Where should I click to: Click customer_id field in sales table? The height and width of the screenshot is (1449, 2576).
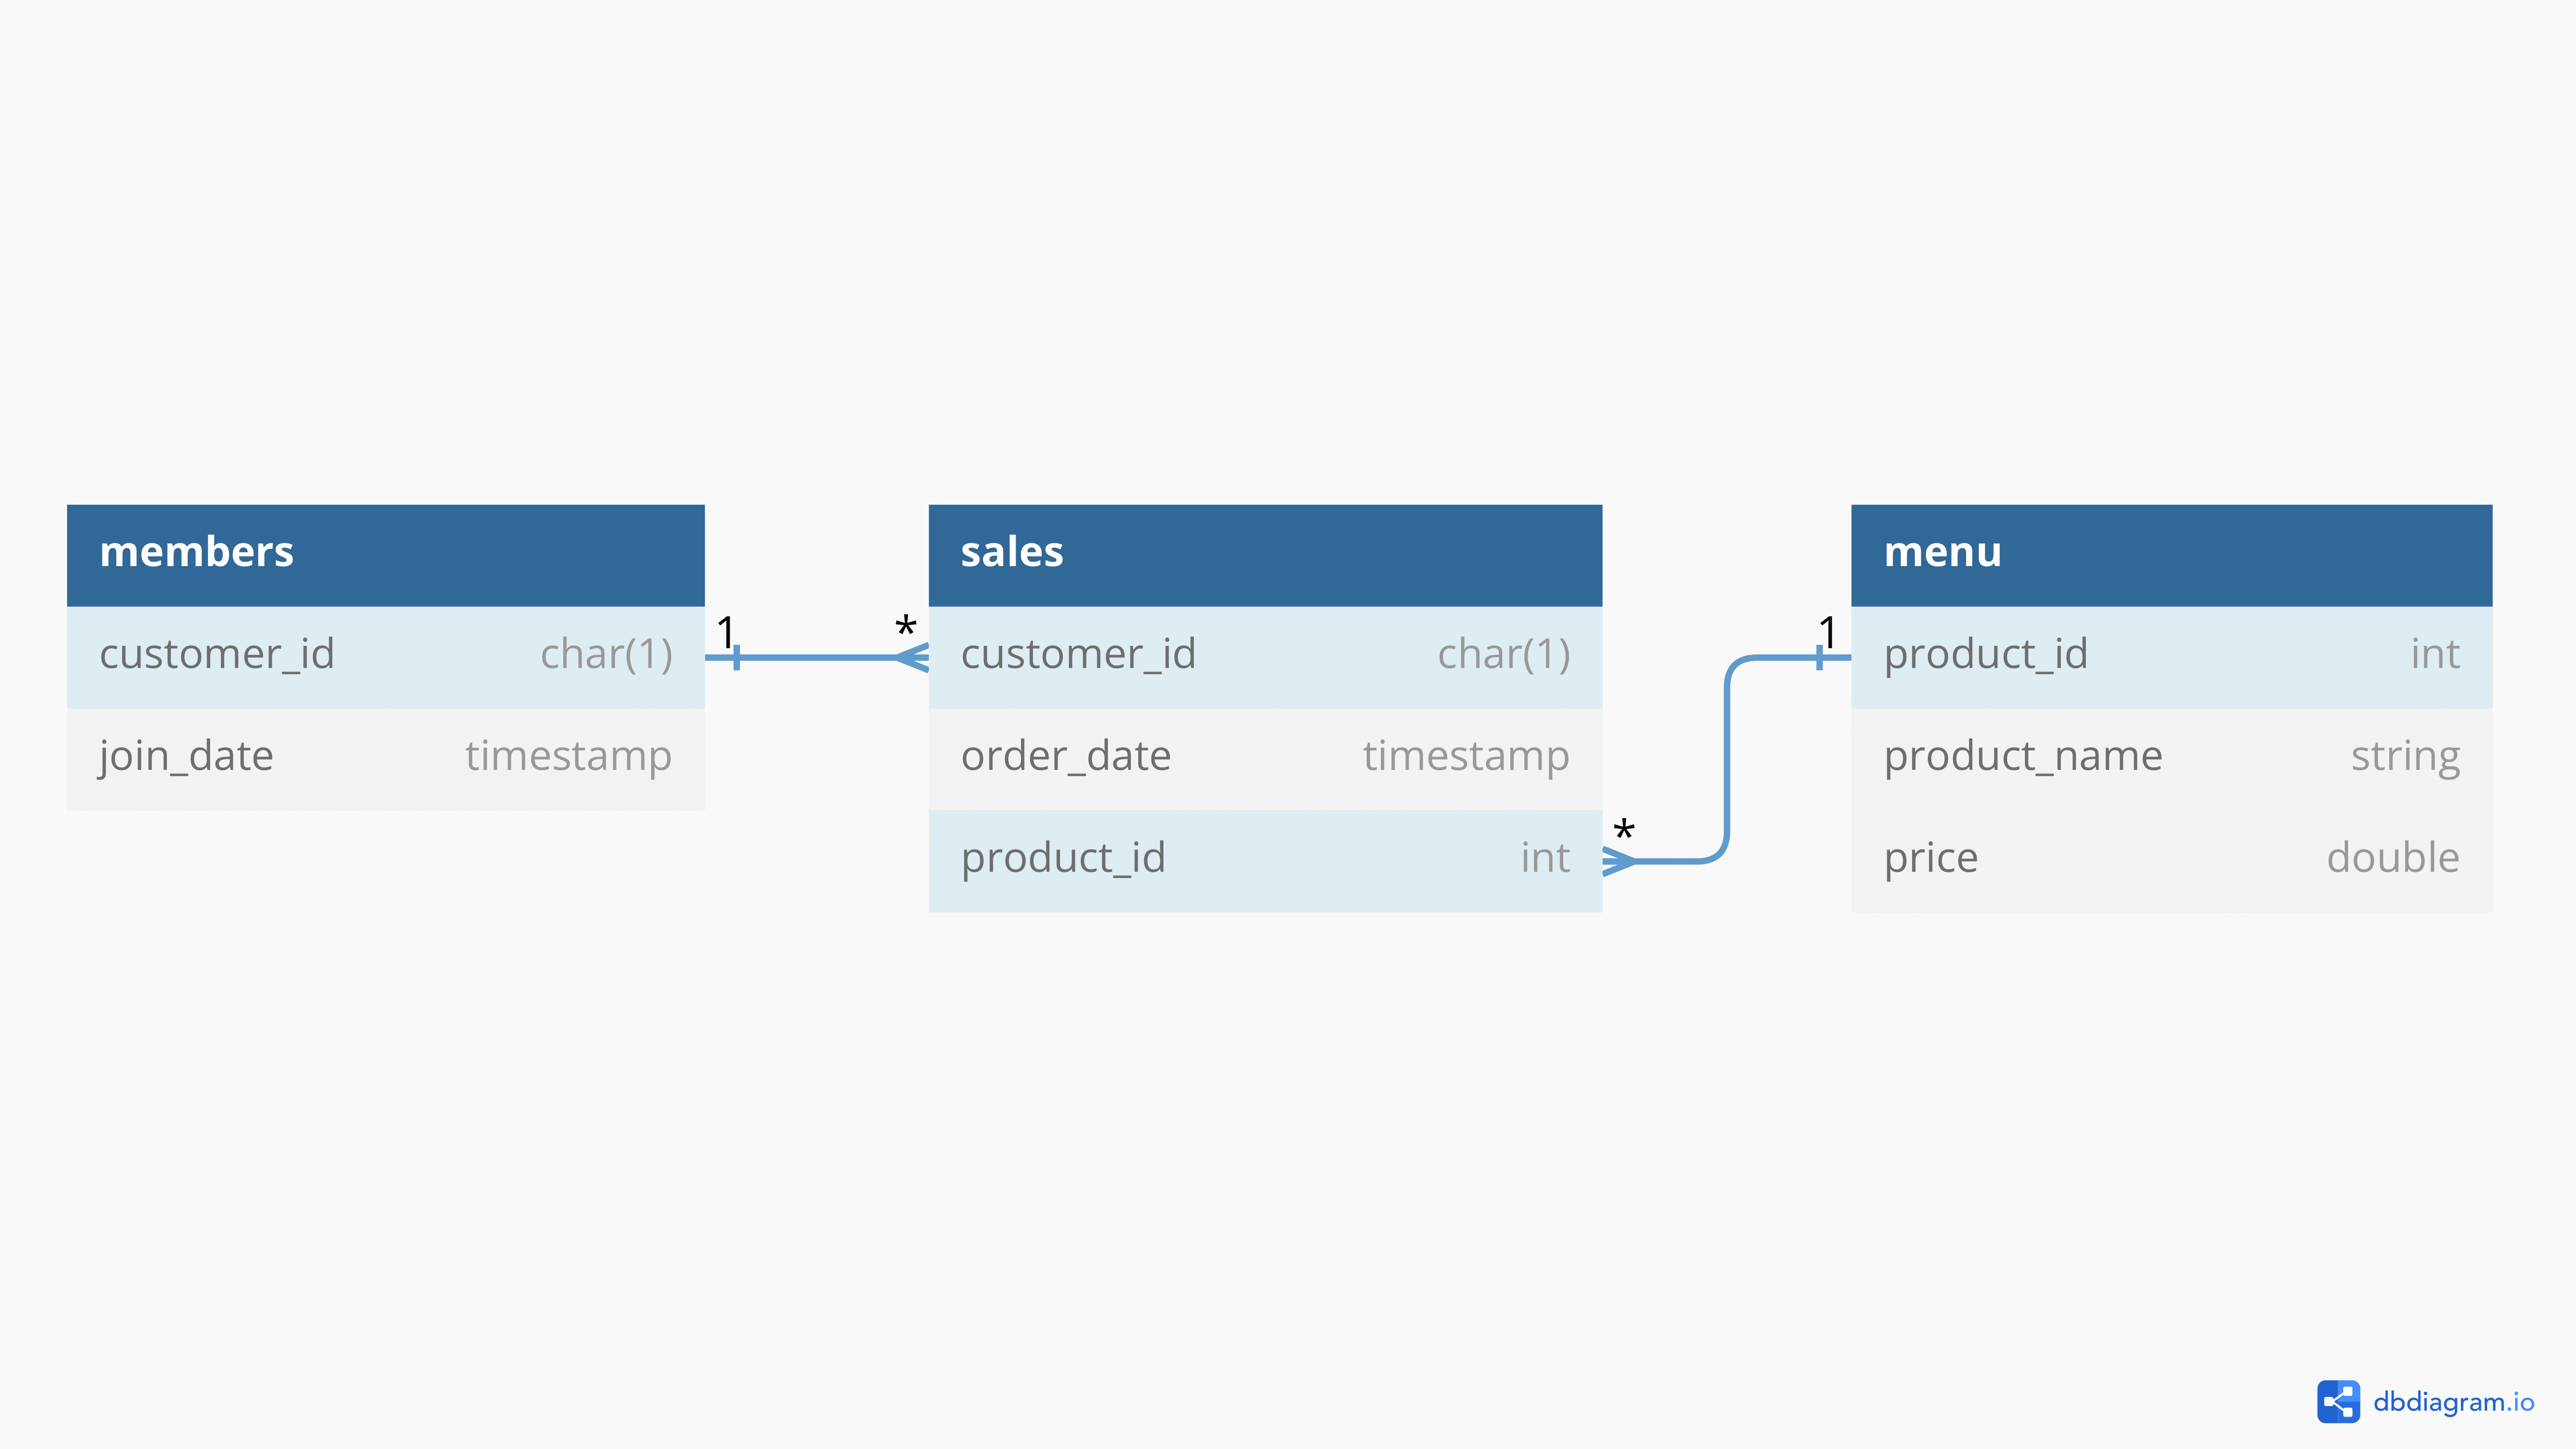pyautogui.click(x=1078, y=655)
